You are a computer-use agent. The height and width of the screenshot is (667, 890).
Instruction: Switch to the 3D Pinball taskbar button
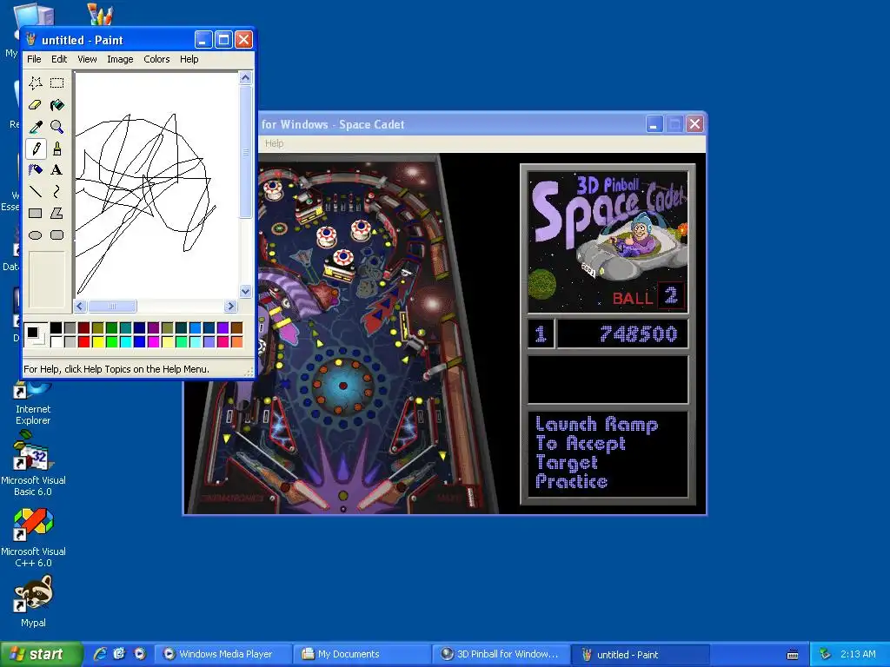(501, 655)
